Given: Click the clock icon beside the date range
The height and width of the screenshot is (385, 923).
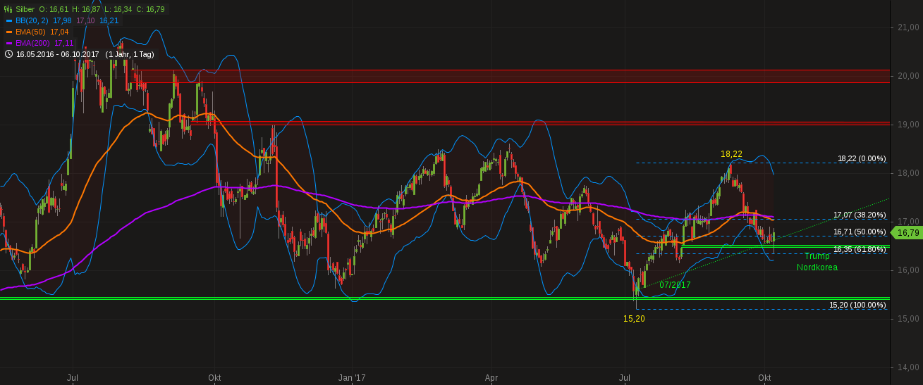Looking at the screenshot, I should (8, 54).
